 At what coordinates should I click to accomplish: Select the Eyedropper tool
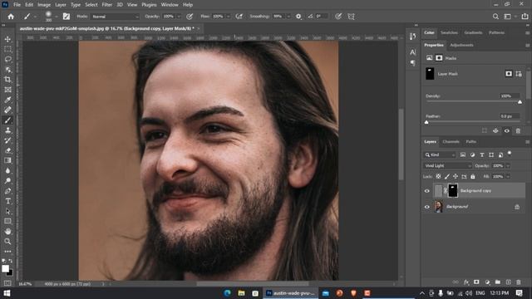[x=7, y=100]
